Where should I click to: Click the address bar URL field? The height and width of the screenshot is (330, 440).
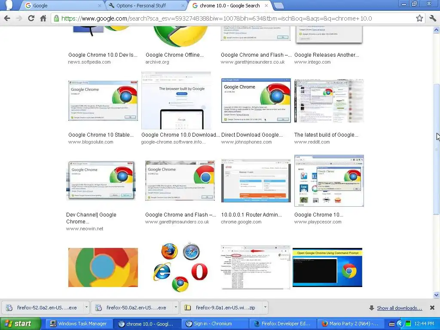click(237, 18)
